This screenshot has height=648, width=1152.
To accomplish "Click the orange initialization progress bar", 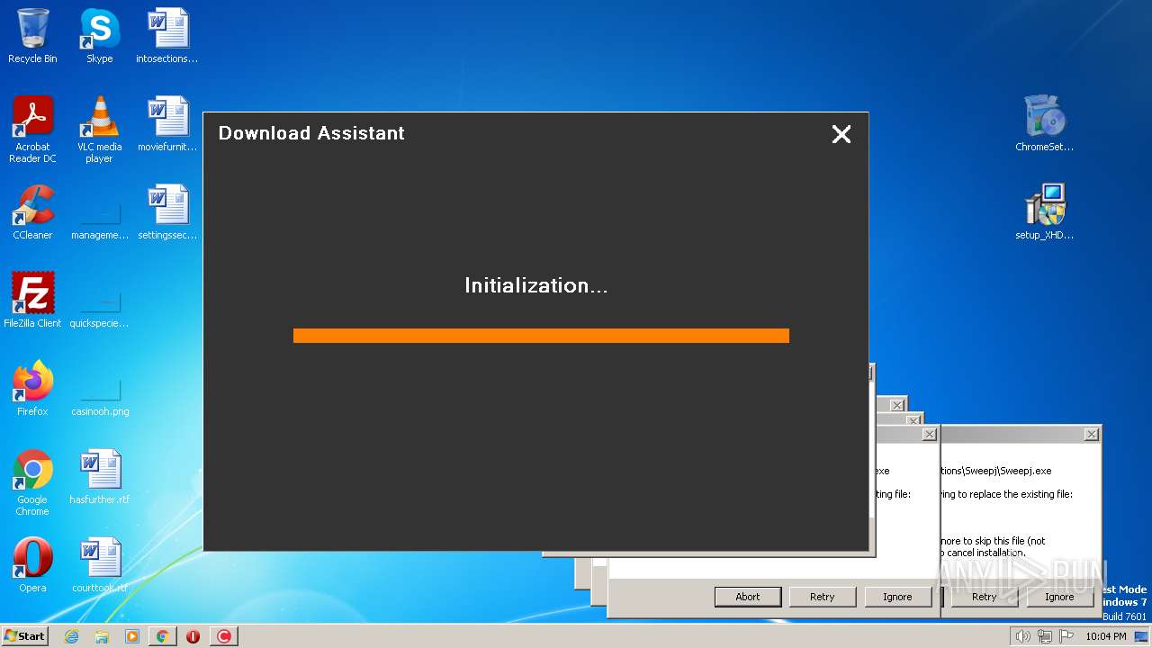I will [541, 336].
